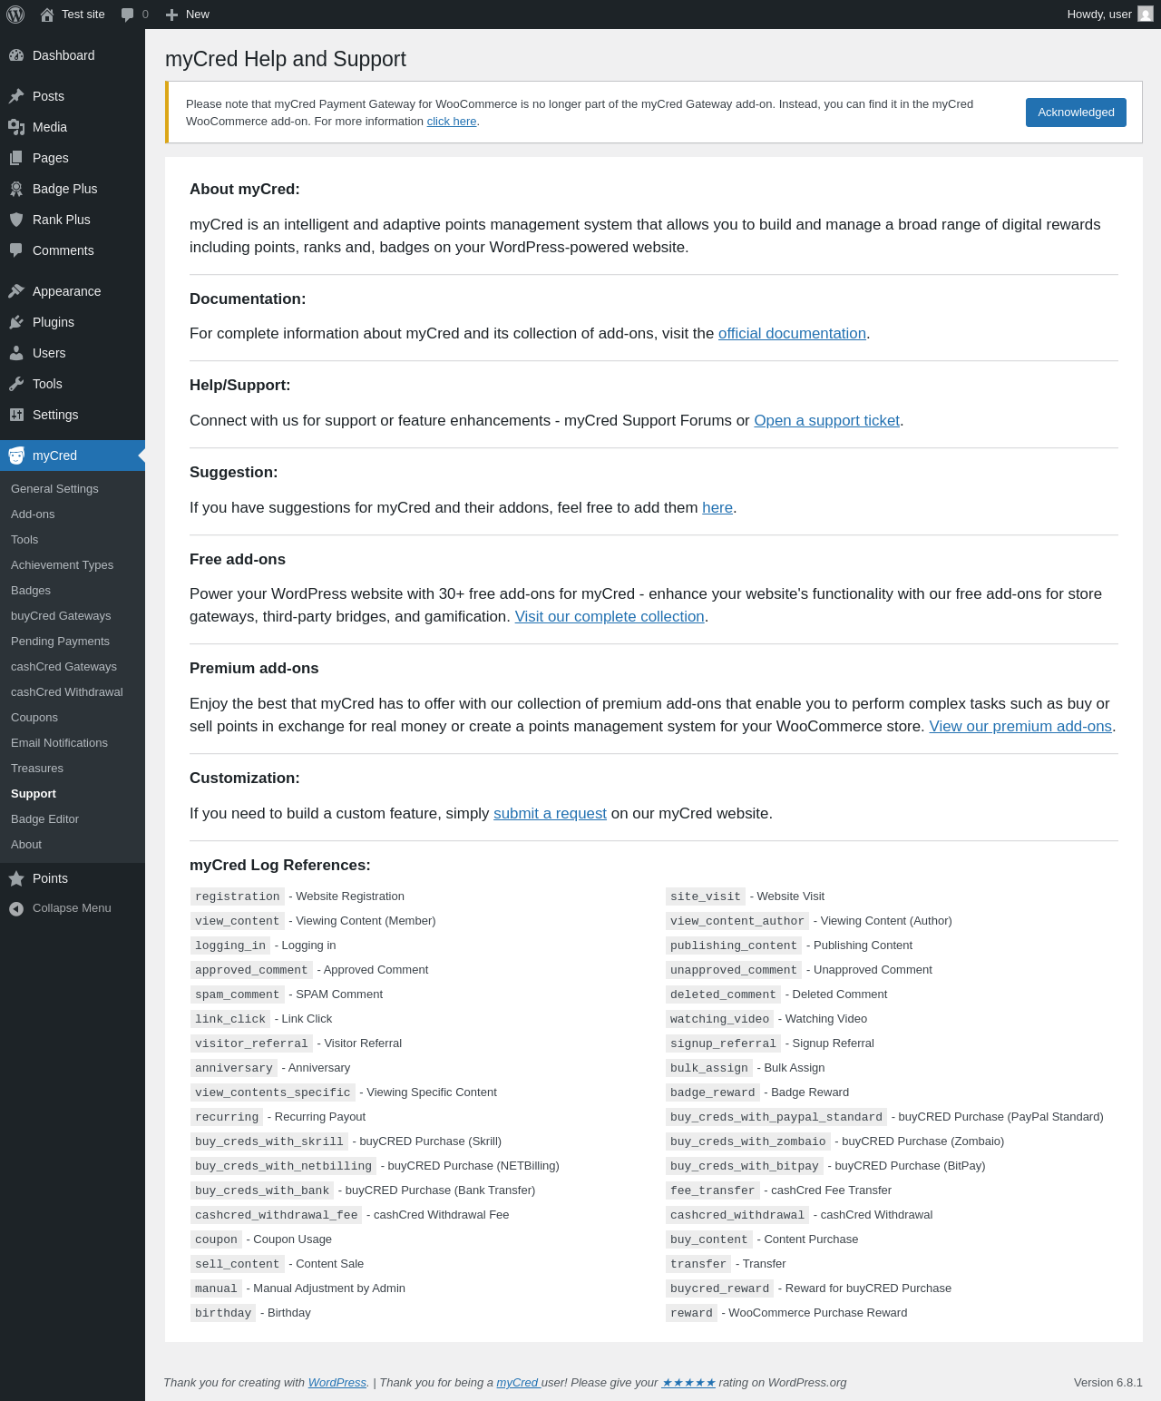Click the WordPress logo icon
The height and width of the screenshot is (1401, 1161).
15,15
